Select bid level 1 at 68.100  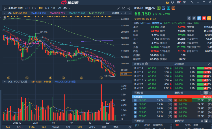(152, 100)
